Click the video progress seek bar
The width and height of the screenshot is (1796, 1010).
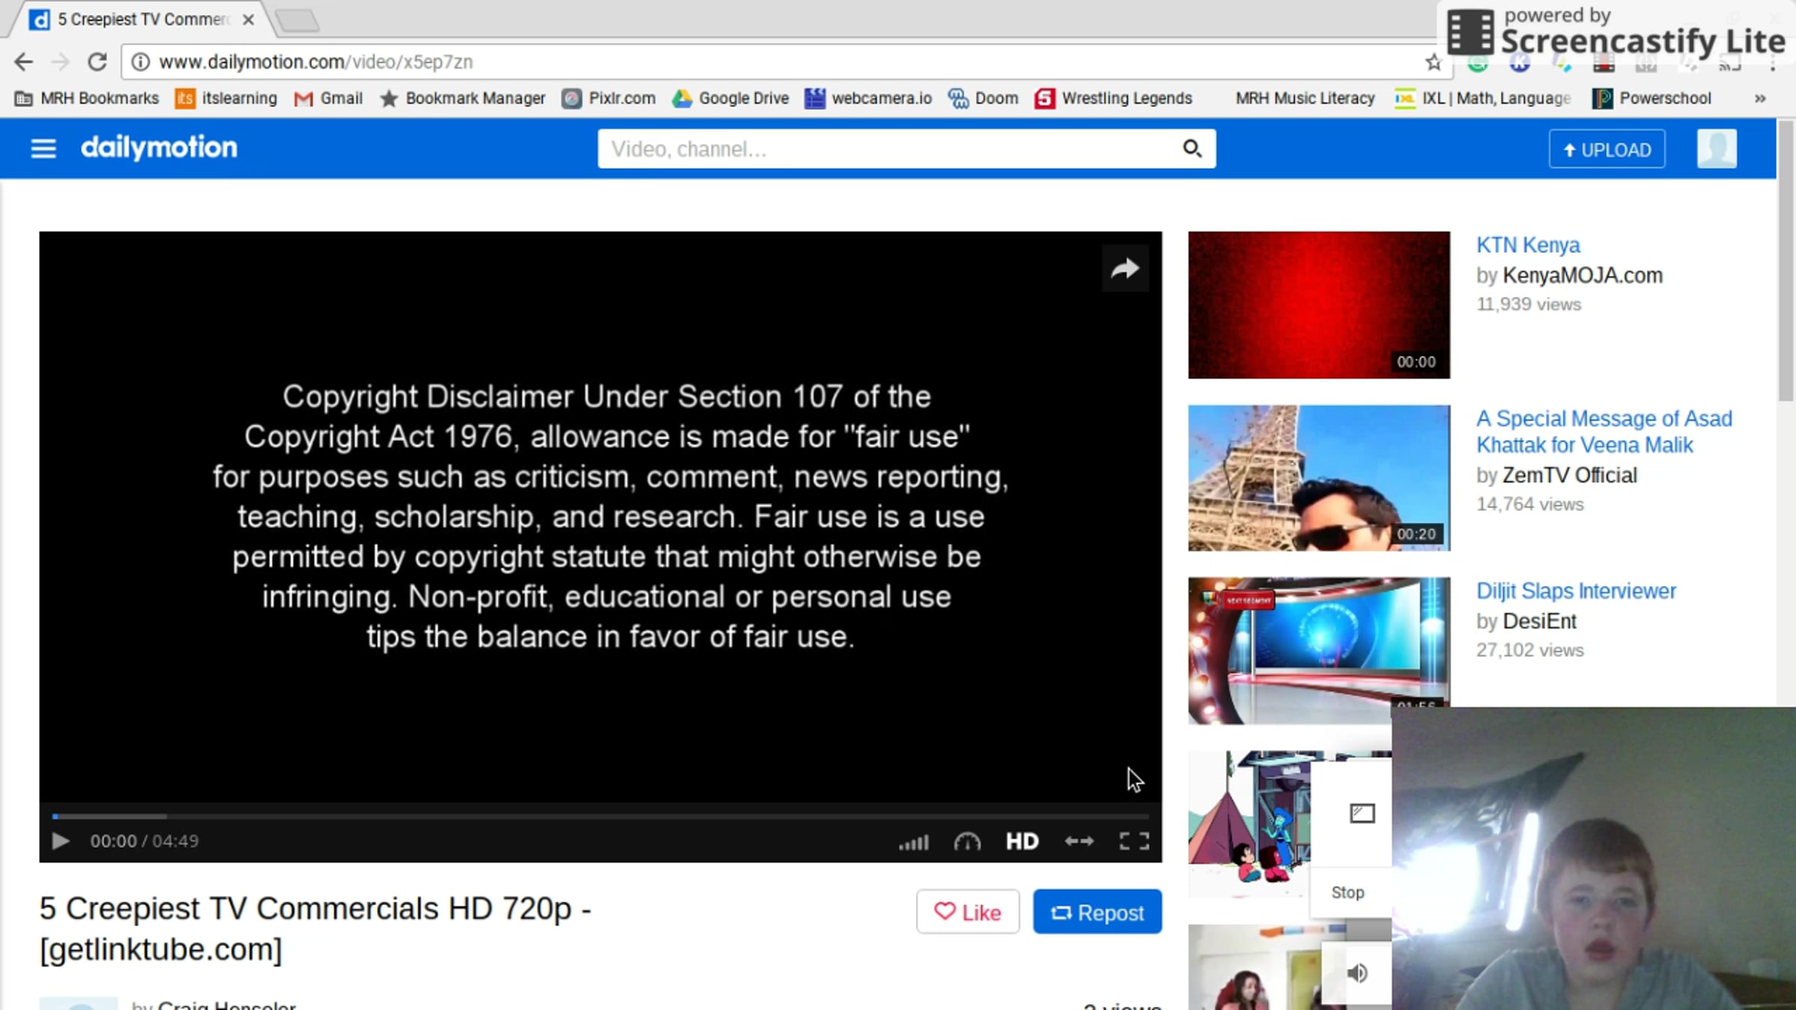coord(599,815)
